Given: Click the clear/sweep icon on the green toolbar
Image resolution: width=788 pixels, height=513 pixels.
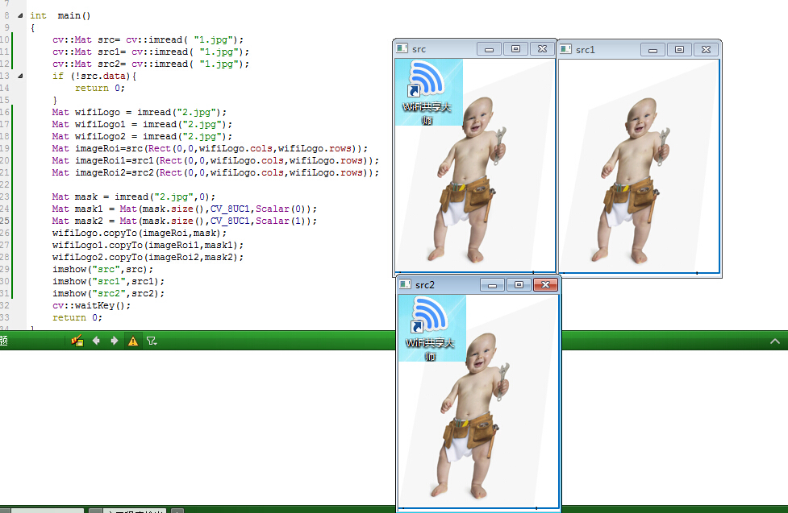Looking at the screenshot, I should click(x=77, y=341).
